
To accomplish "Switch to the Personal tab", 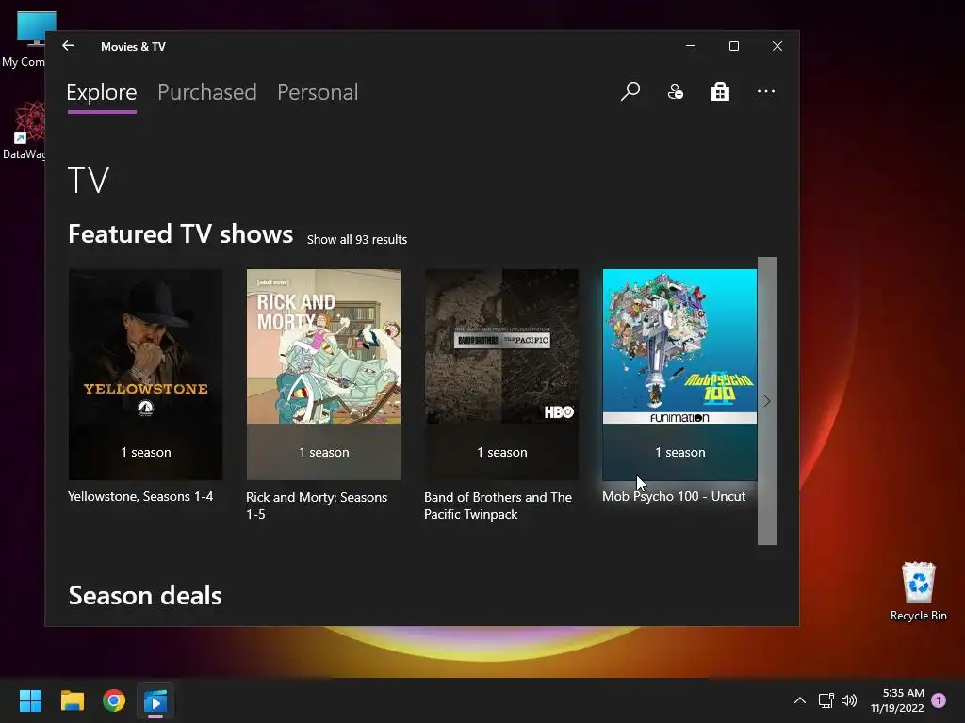I will point(318,92).
